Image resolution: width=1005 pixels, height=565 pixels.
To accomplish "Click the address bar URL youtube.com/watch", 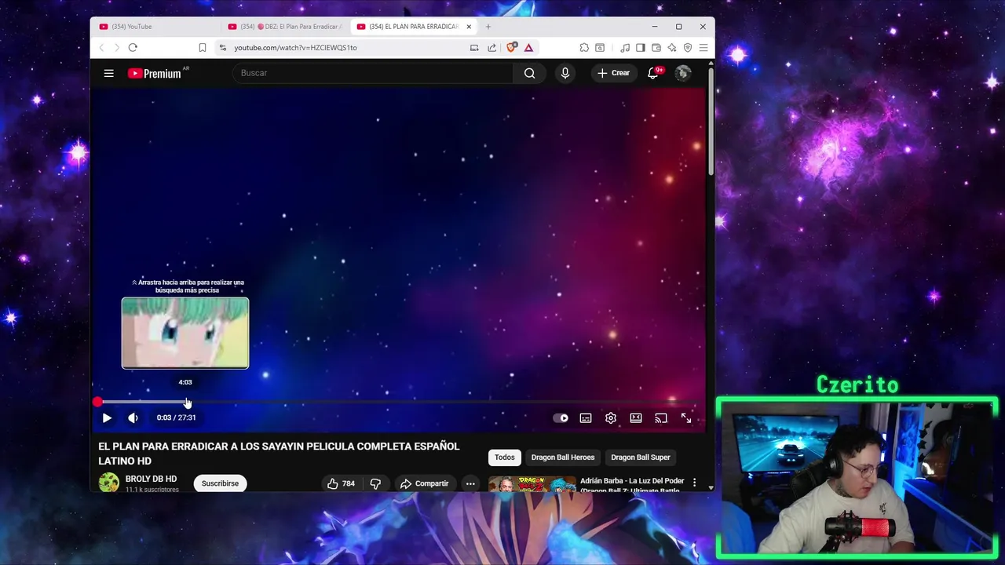I will (295, 48).
